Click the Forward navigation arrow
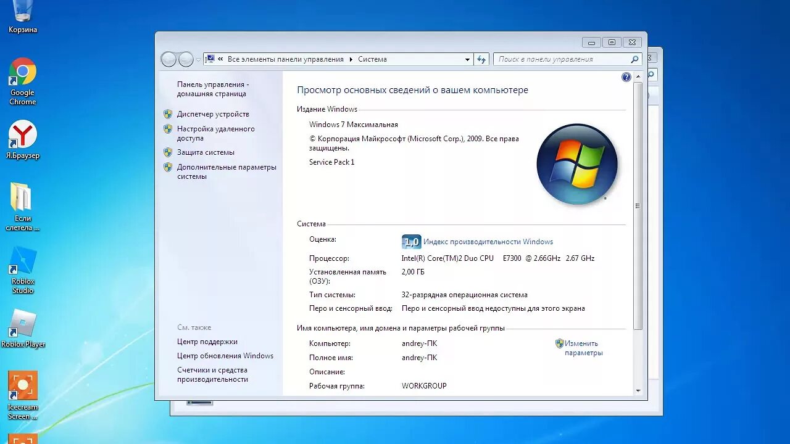 coord(186,59)
